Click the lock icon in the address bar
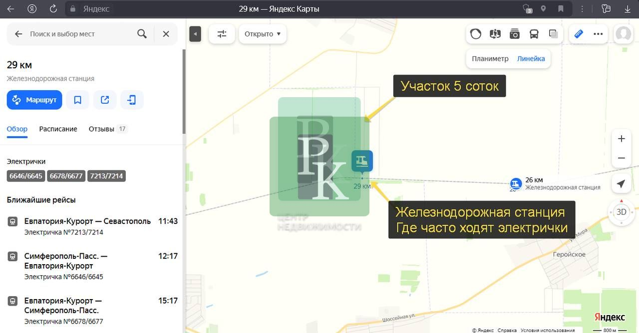The height and width of the screenshot is (333, 639). point(73,9)
